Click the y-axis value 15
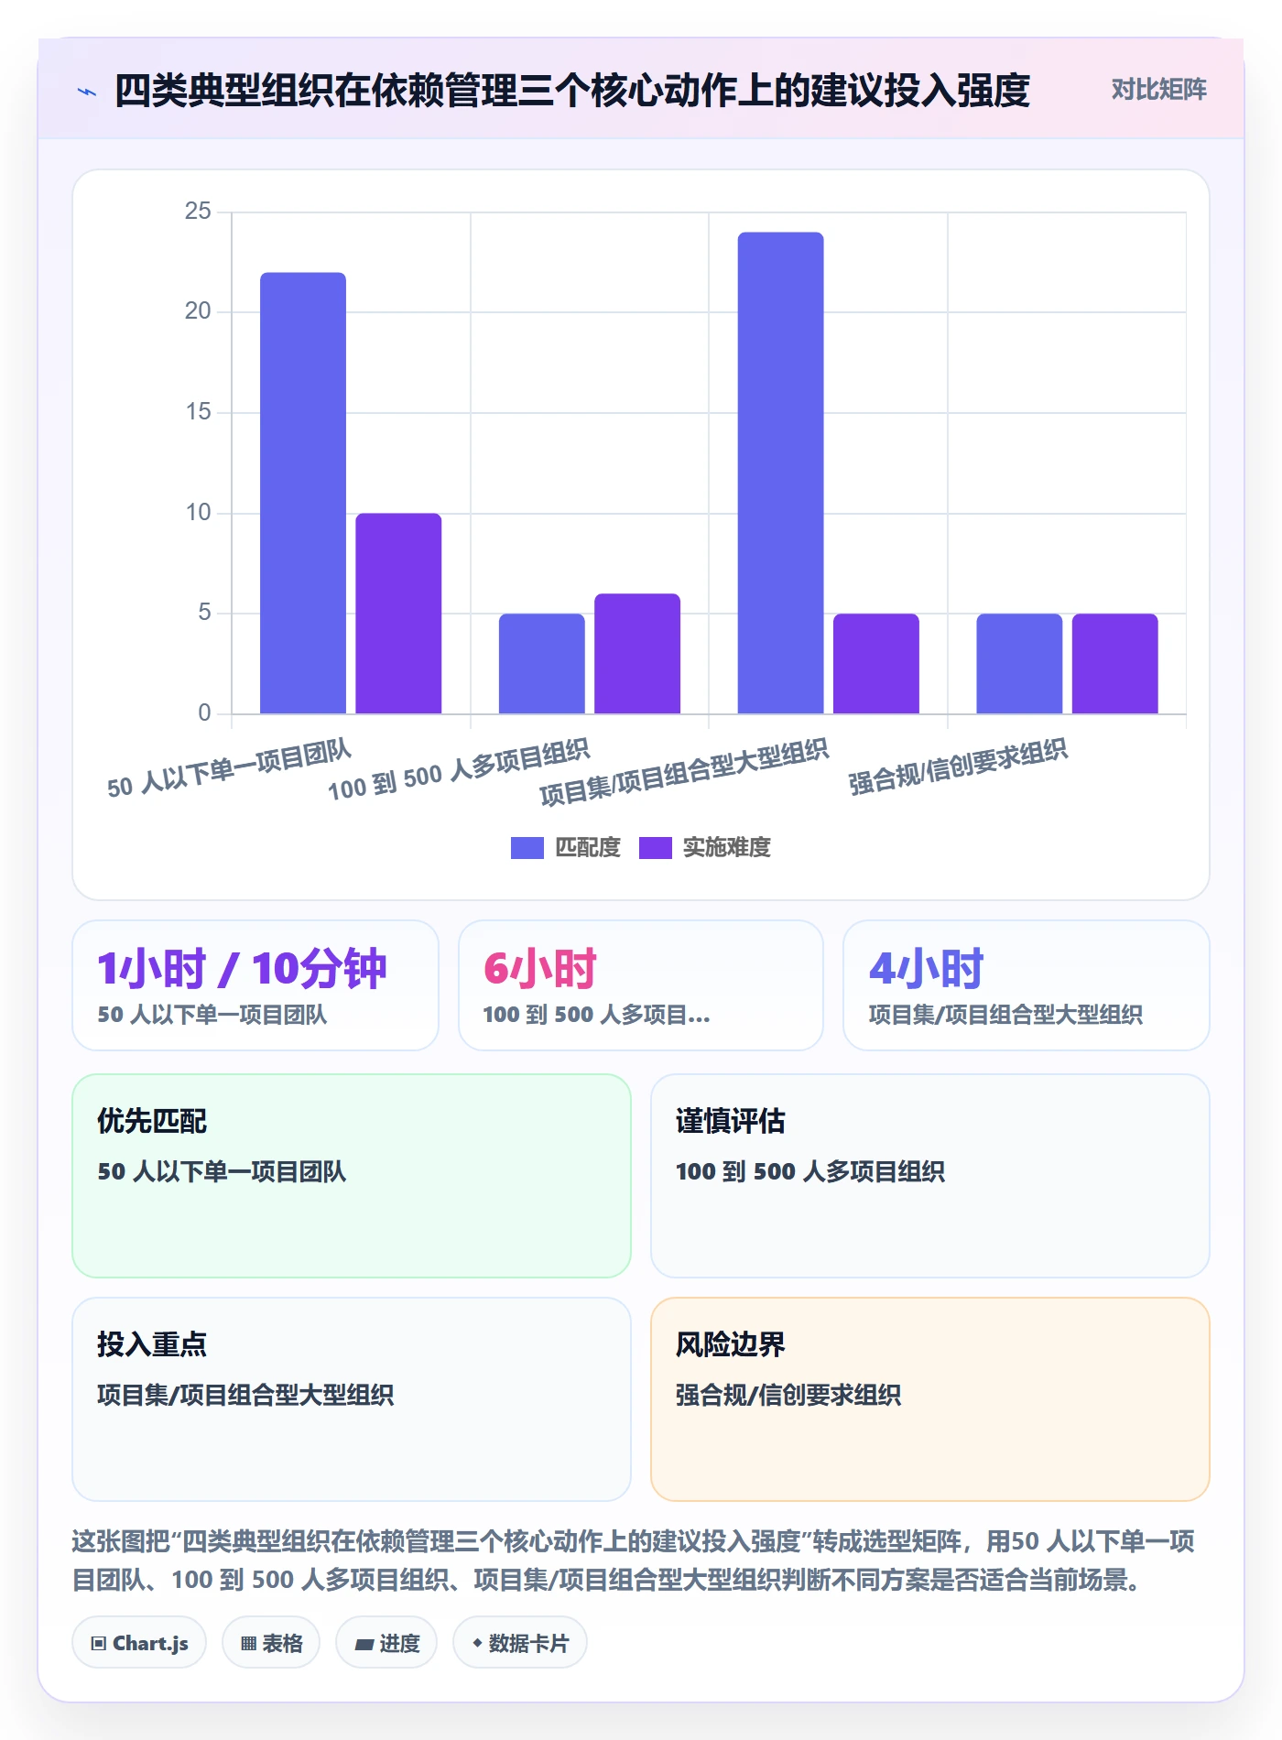The image size is (1282, 1740). [x=198, y=412]
